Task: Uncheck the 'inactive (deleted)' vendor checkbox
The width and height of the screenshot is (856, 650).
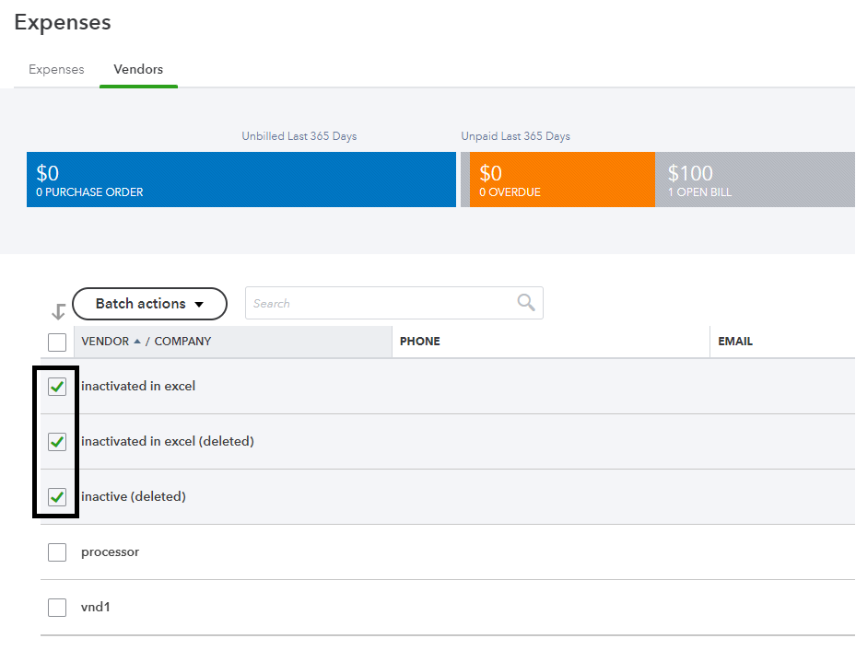Action: 57,497
